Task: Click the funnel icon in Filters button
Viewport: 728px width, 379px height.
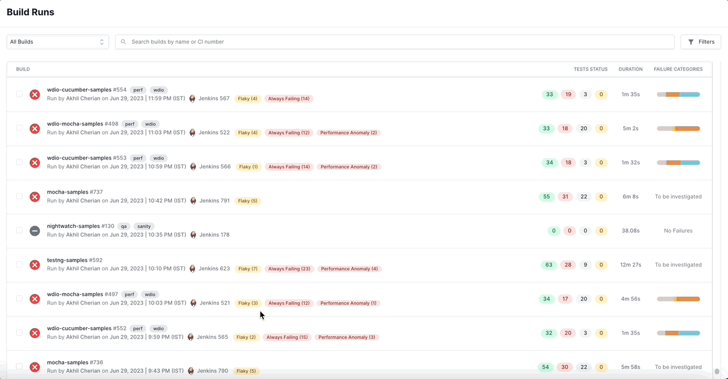Action: pos(691,42)
